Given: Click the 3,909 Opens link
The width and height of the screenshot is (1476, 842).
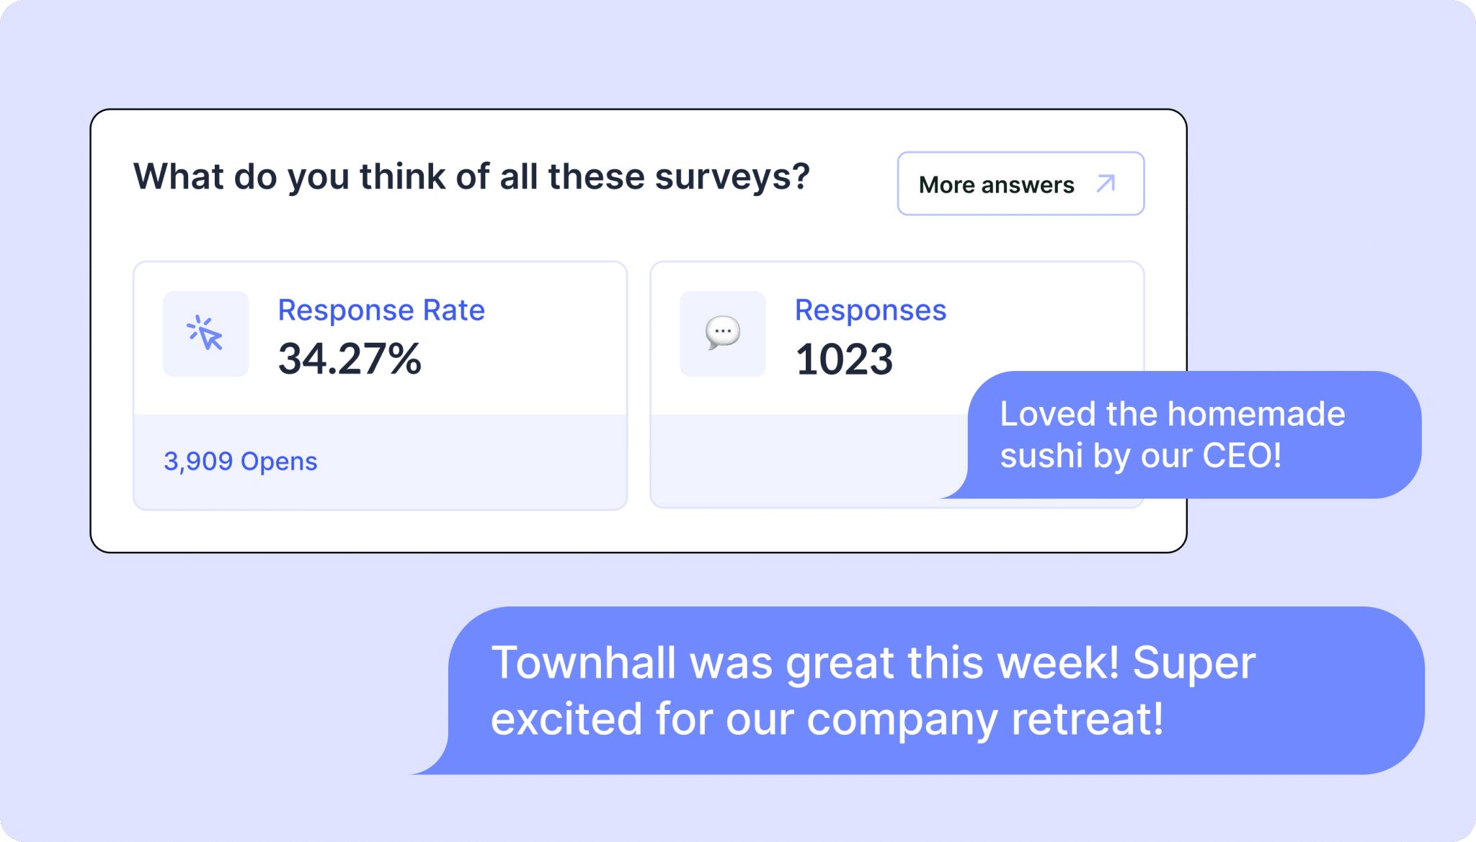Looking at the screenshot, I should [241, 461].
